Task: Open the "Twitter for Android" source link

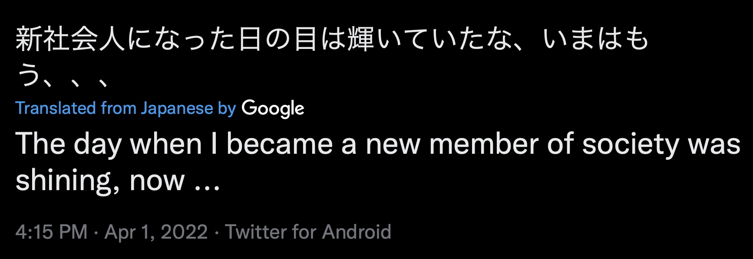Action: [308, 232]
